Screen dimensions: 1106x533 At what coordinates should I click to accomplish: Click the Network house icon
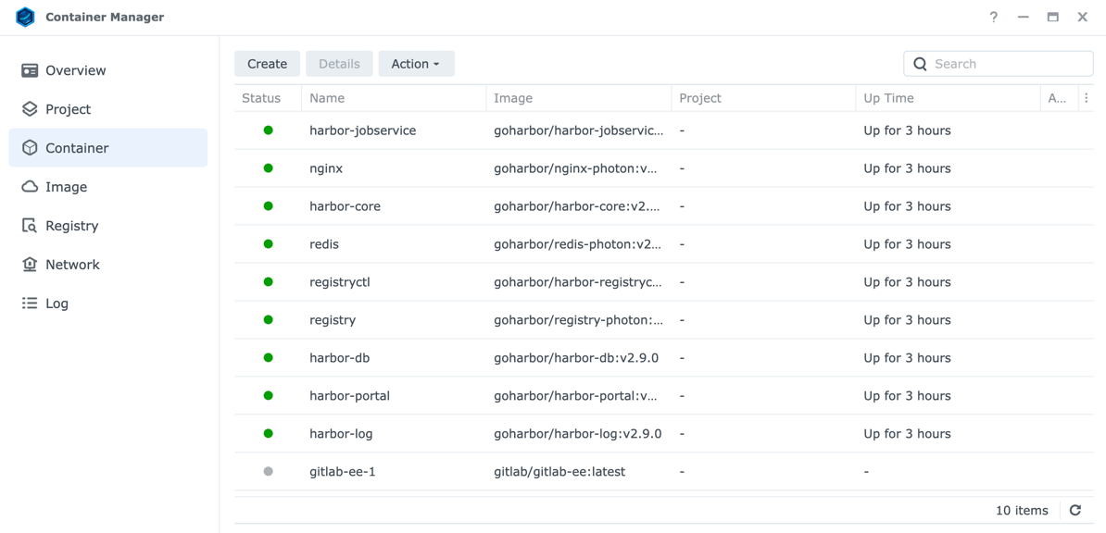point(30,265)
